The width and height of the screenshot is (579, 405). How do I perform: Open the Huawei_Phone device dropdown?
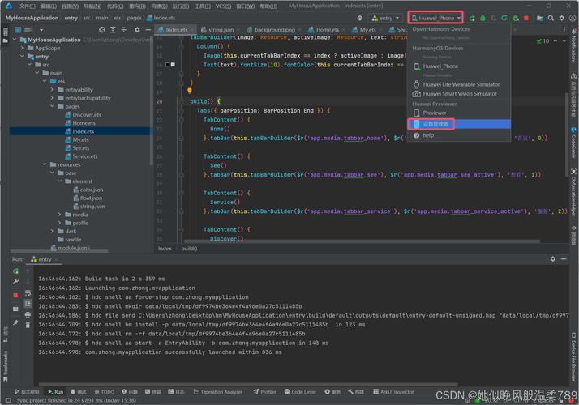coord(435,18)
